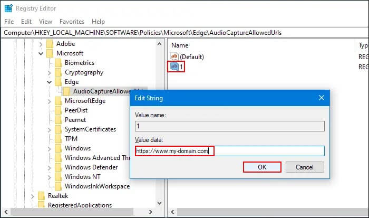369x218 pixels.
Task: Click the Registry Editor app icon
Action: pos(8,8)
